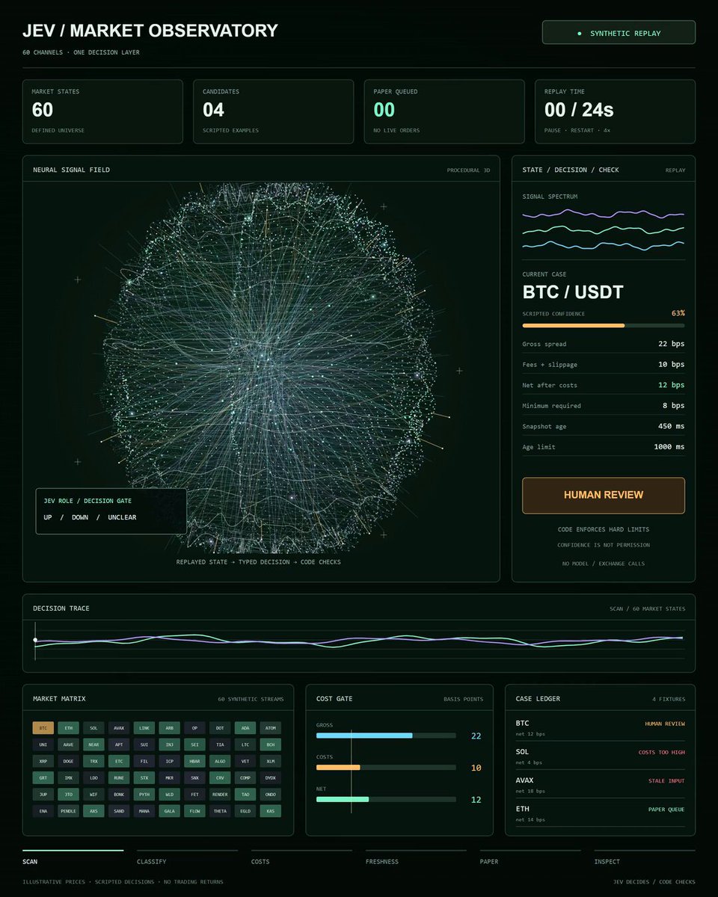This screenshot has width=718, height=897.
Task: Click the Paper Queued stat card
Action: point(444,111)
